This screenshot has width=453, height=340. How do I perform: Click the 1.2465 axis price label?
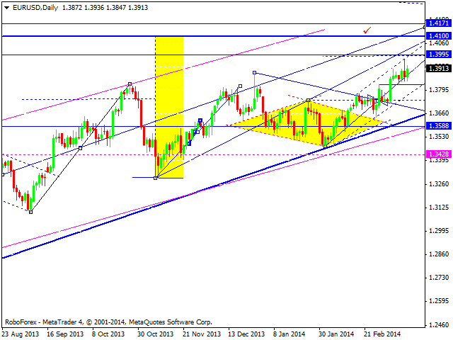pyautogui.click(x=438, y=324)
